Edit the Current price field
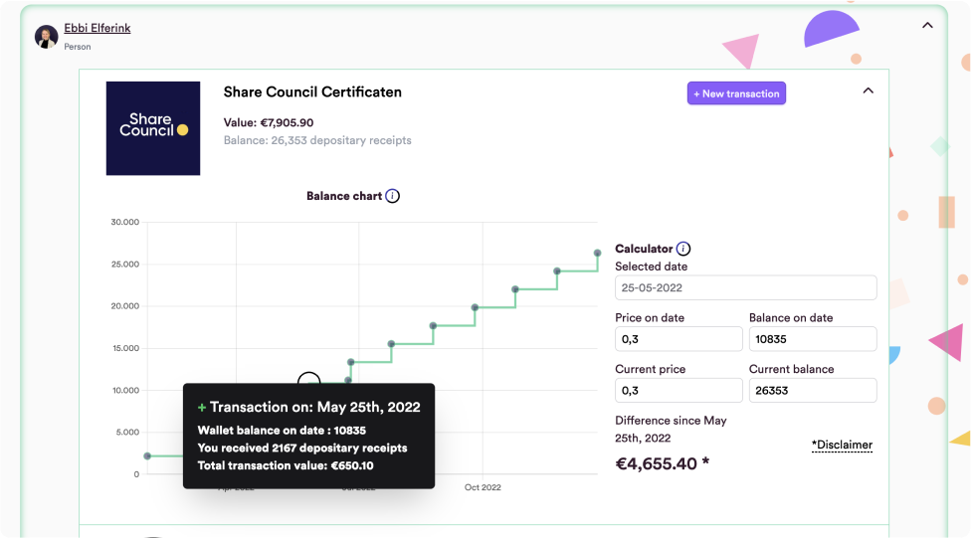The height and width of the screenshot is (538, 971). 679,391
